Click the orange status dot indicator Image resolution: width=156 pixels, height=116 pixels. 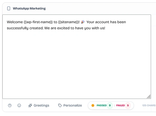pos(93,105)
